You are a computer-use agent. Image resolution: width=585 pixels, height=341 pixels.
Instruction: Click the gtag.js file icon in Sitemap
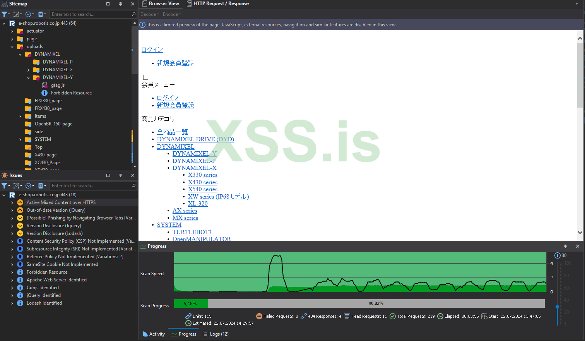point(45,85)
